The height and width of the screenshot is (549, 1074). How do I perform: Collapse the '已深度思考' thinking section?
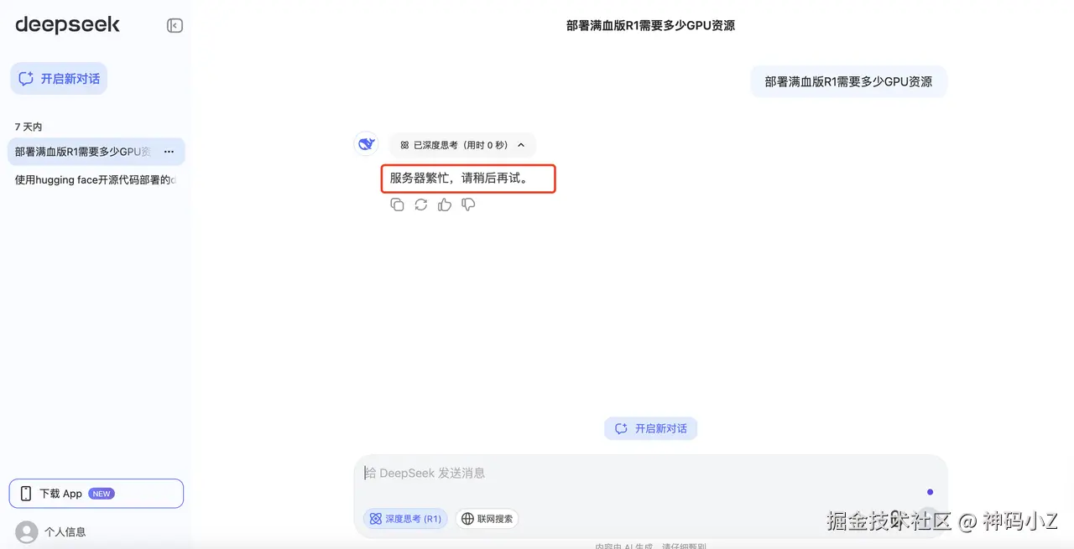coord(462,145)
